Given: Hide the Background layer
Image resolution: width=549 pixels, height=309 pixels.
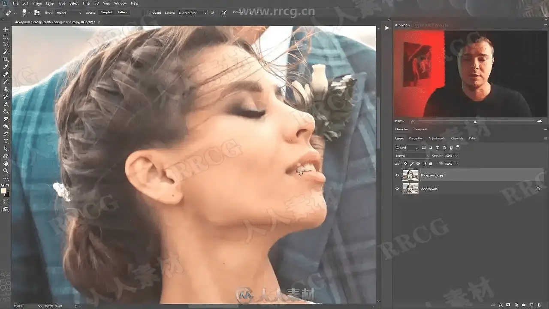Looking at the screenshot, I should [397, 188].
